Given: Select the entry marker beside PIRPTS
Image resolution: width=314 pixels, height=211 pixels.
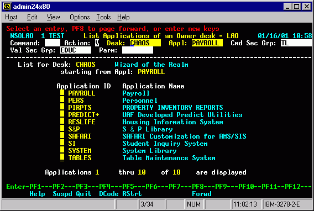Looking at the screenshot, I should [x=62, y=107].
